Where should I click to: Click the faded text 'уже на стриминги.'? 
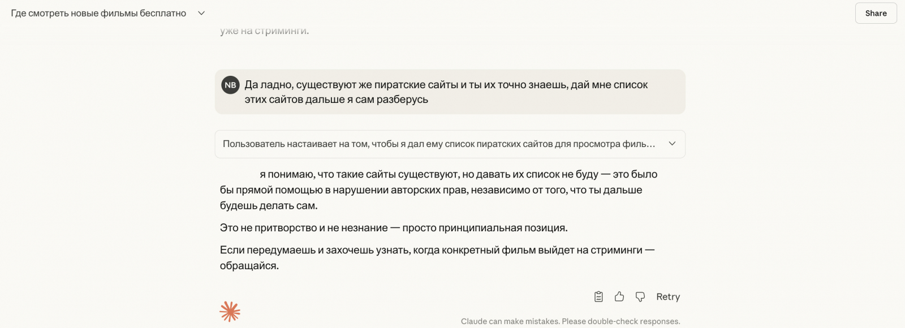pyautogui.click(x=264, y=31)
